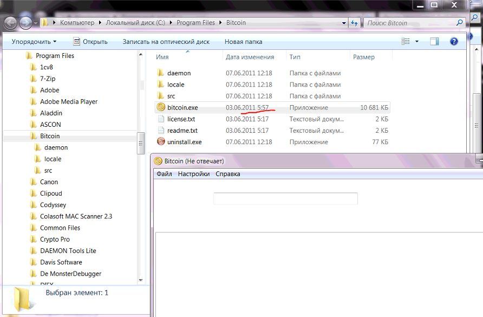Select '1cv8' folder in the tree

point(46,67)
